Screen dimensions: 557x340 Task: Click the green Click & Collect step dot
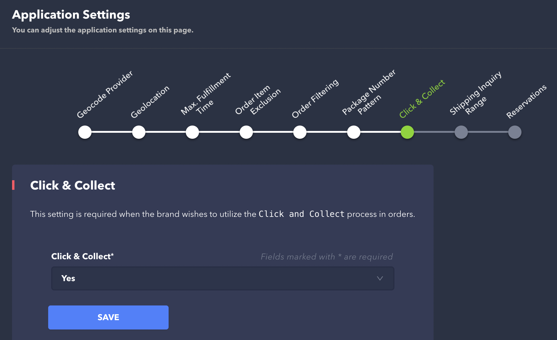click(x=407, y=132)
